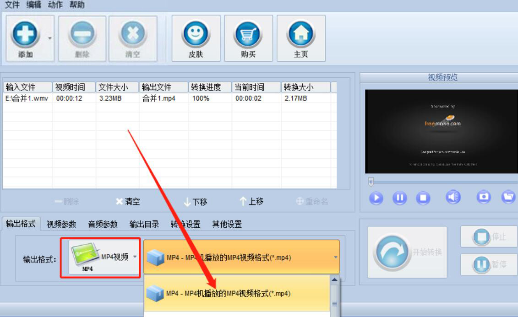Click the 添加 (add file) toolbar button

(x=26, y=38)
